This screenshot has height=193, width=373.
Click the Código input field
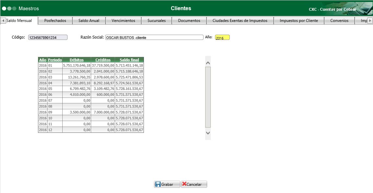coord(48,38)
